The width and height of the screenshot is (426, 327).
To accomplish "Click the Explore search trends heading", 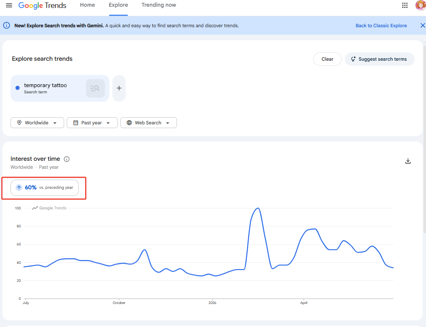I will pyautogui.click(x=42, y=59).
